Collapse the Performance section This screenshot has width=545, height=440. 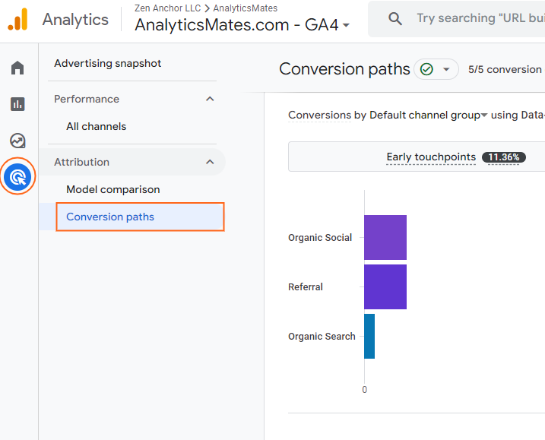(x=210, y=99)
